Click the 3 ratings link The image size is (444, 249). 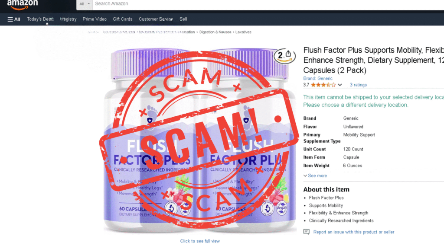tap(358, 85)
